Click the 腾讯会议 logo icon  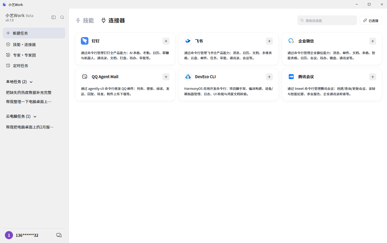[x=291, y=77]
